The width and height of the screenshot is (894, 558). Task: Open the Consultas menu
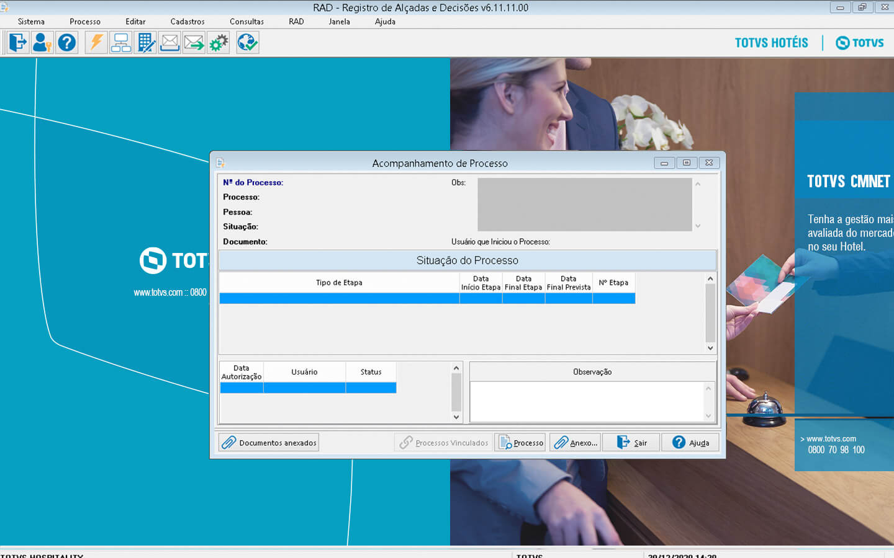pyautogui.click(x=246, y=22)
